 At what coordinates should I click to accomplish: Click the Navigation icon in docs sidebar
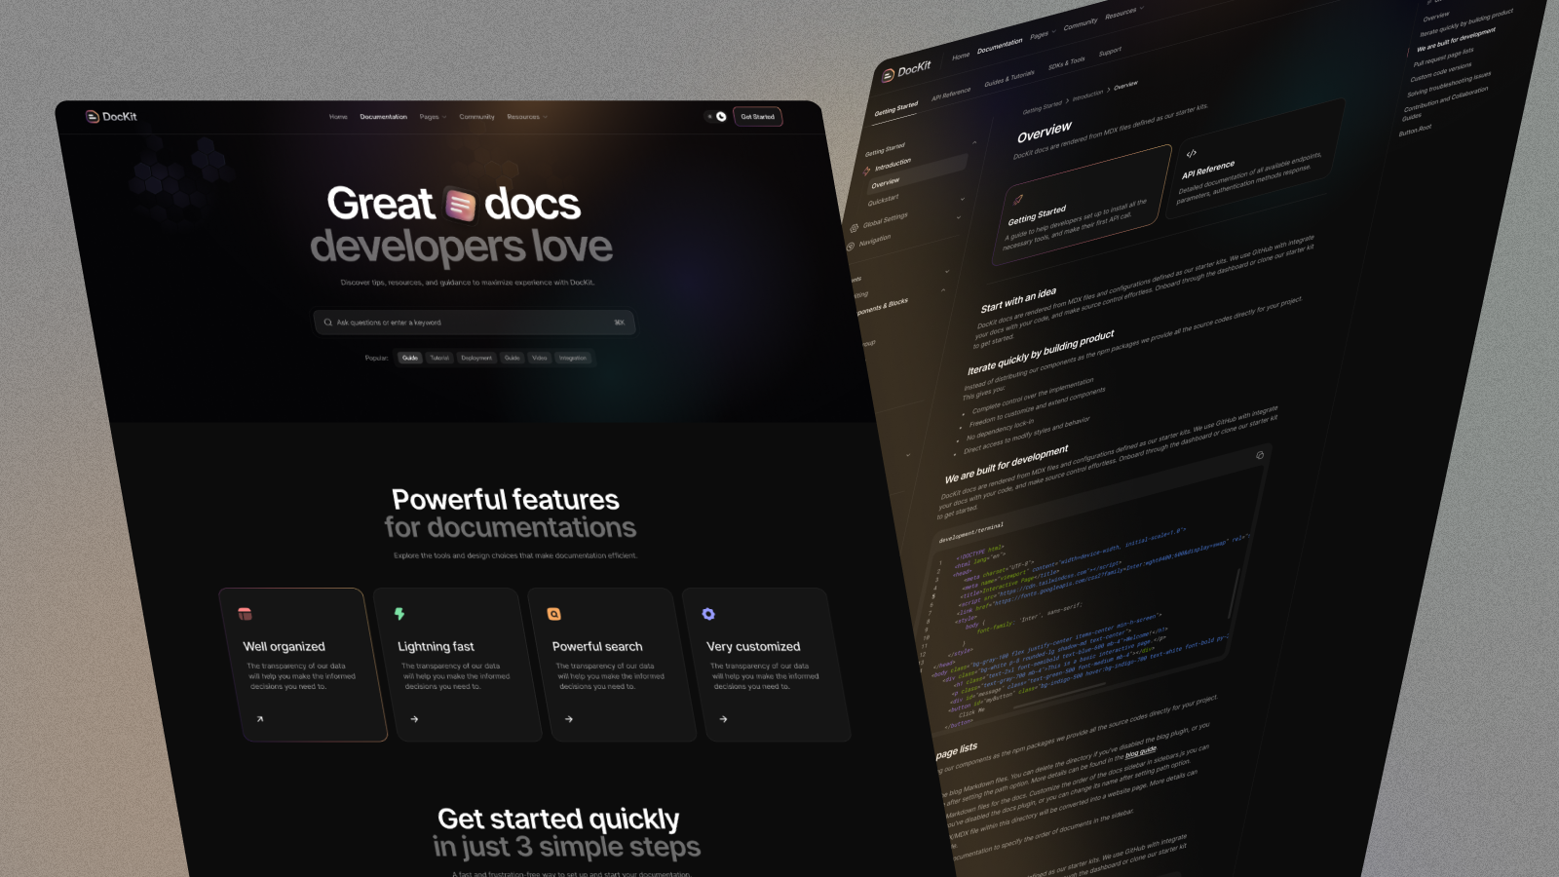(x=850, y=247)
